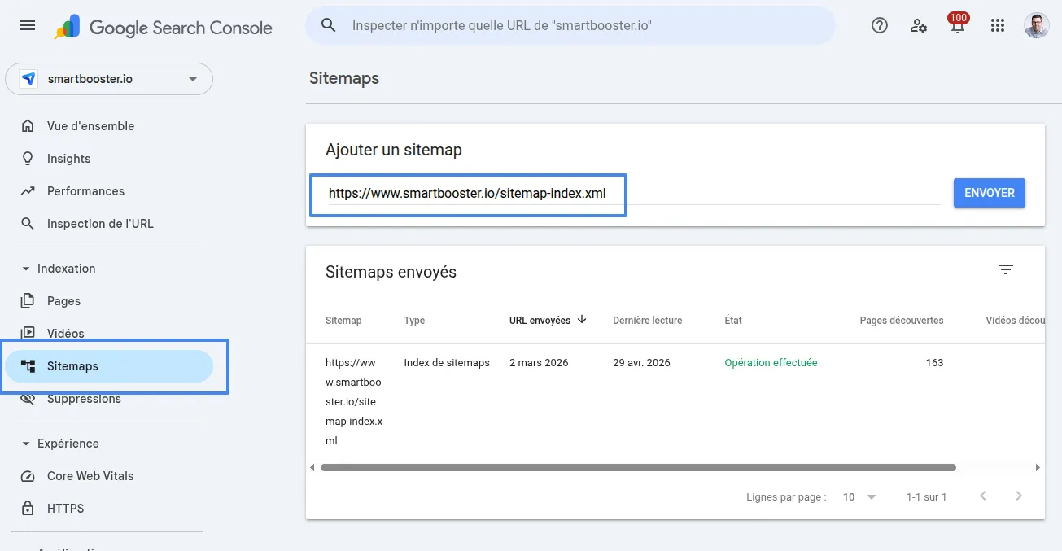Screen dimensions: 1062x551
Task: Click the Suppressions crossed-eye icon
Action: (28, 399)
